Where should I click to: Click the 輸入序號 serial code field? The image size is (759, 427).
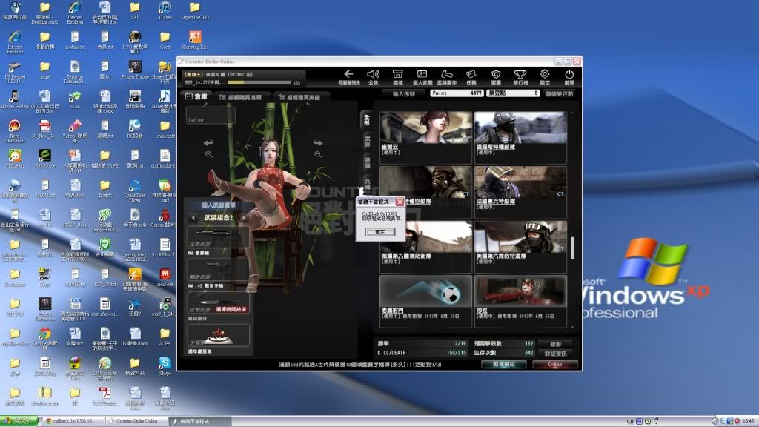tap(404, 94)
